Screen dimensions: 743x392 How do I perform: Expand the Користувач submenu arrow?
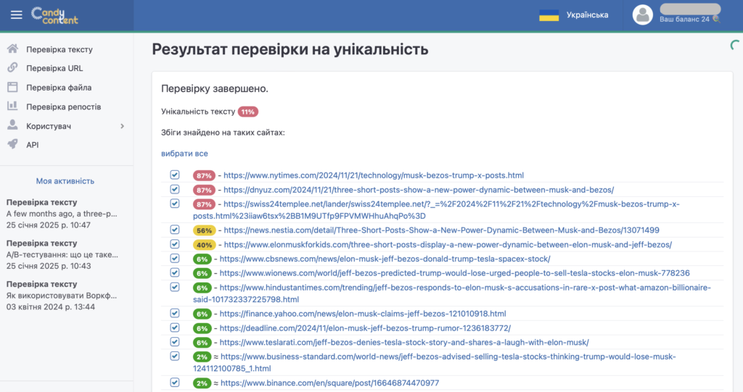(x=122, y=126)
